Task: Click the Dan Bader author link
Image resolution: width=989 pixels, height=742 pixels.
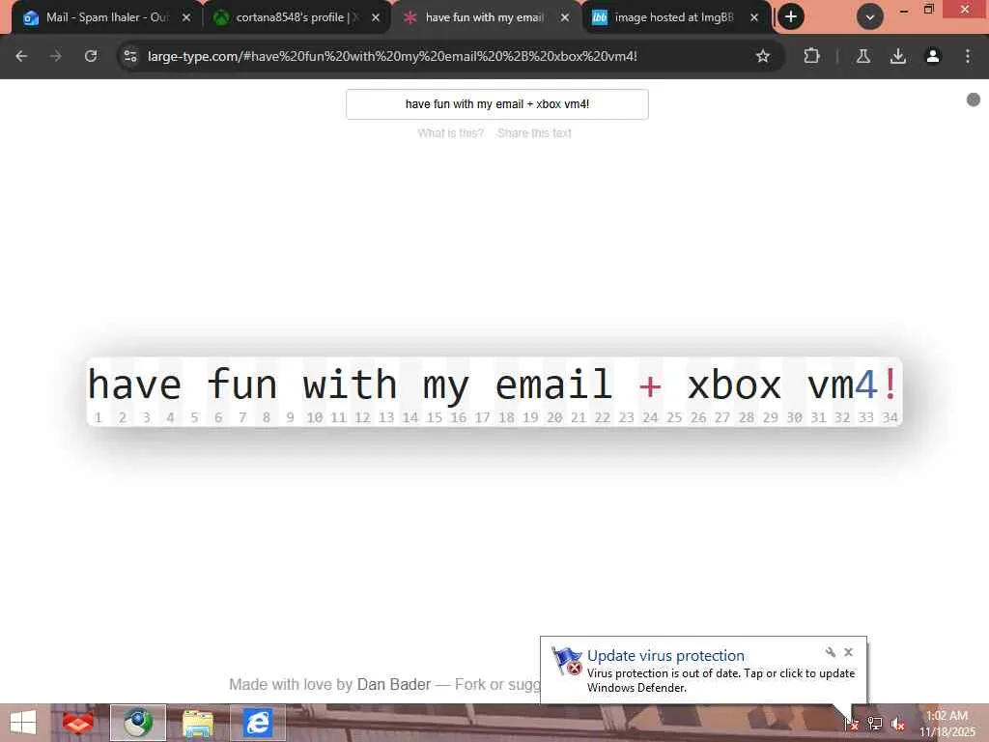Action: [394, 685]
